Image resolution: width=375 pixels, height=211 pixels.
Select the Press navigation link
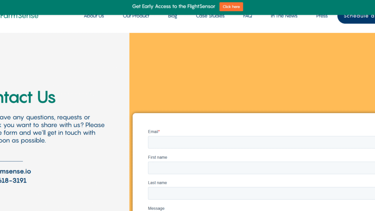322,16
